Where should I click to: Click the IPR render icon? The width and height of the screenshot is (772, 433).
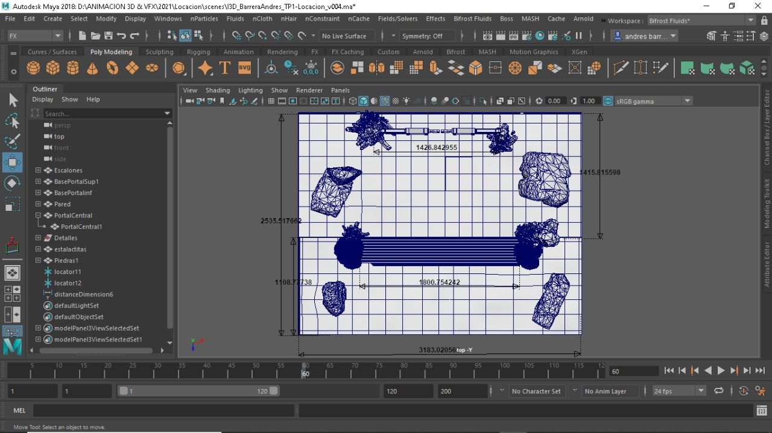513,36
